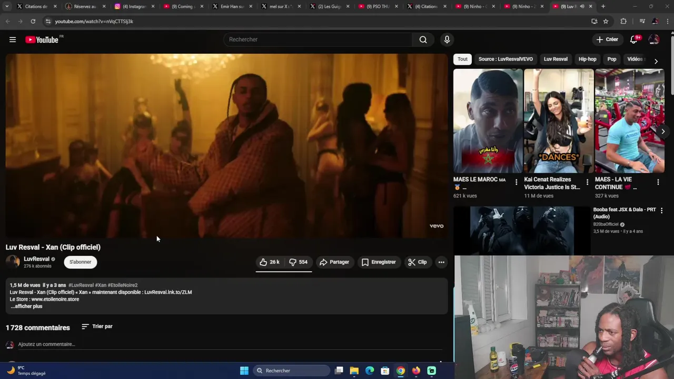This screenshot has width=674, height=379.
Task: Open the Trier par sort menu
Action: pos(97,326)
